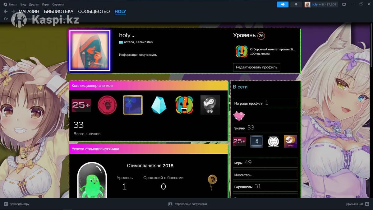Open the 25+ badge in collector showcase
This screenshot has height=210, width=373.
(x=81, y=105)
